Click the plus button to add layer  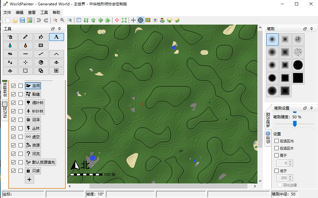(29, 179)
